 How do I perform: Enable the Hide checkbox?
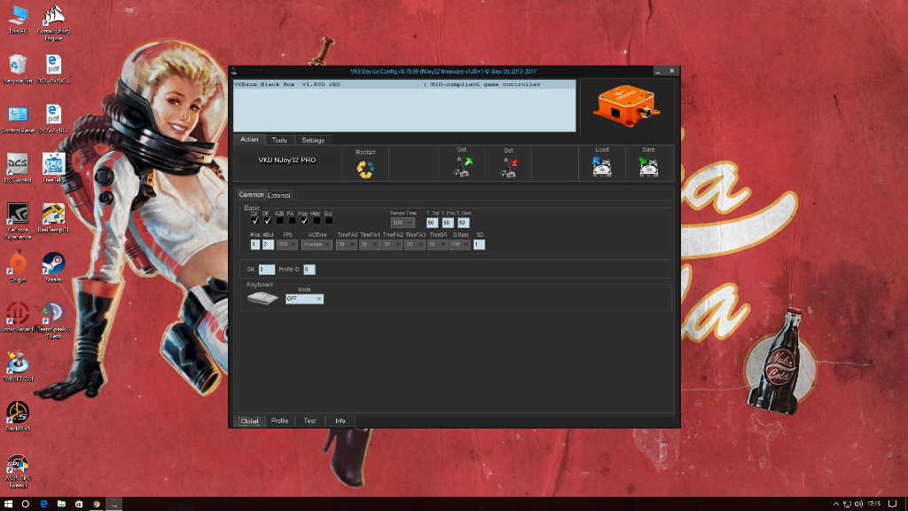(317, 221)
